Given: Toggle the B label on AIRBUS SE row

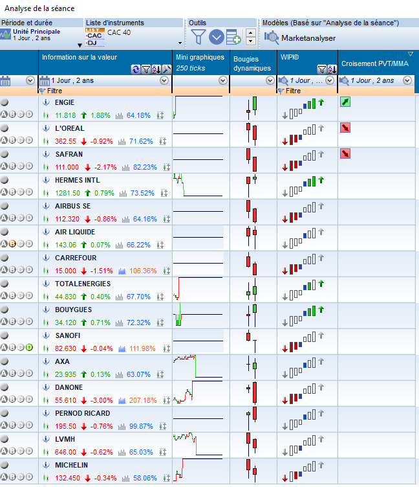Looking at the screenshot, I should 12,218.
